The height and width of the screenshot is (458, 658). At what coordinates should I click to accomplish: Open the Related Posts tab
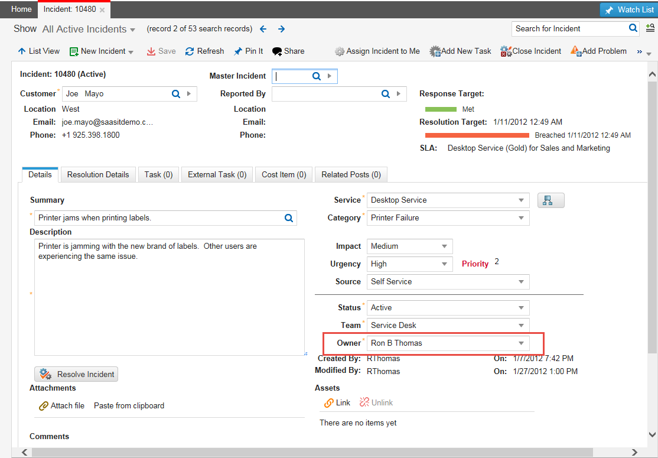tap(351, 175)
